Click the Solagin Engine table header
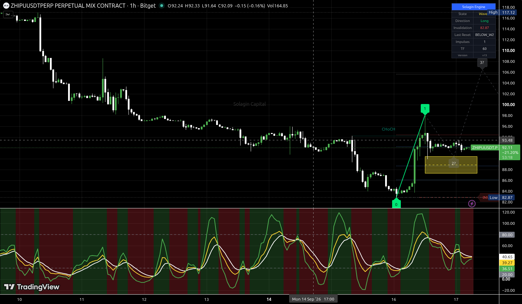Viewport: 522px width, 304px height. [473, 7]
